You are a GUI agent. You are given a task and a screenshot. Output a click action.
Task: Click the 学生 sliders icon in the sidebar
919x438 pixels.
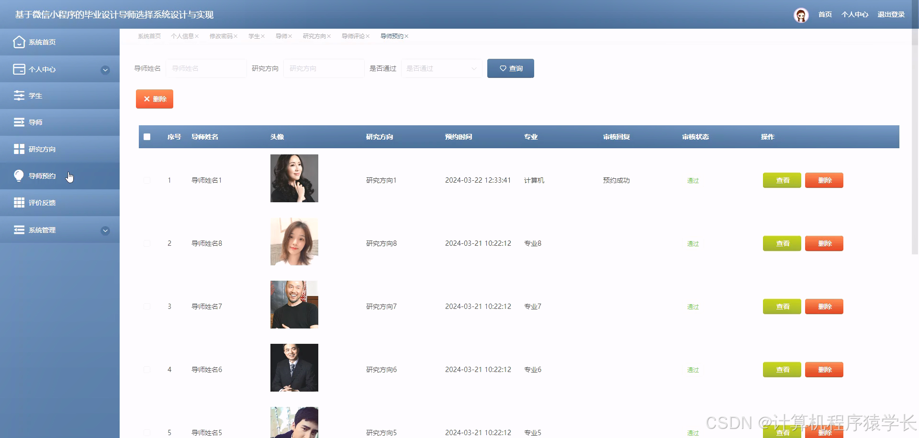click(19, 96)
